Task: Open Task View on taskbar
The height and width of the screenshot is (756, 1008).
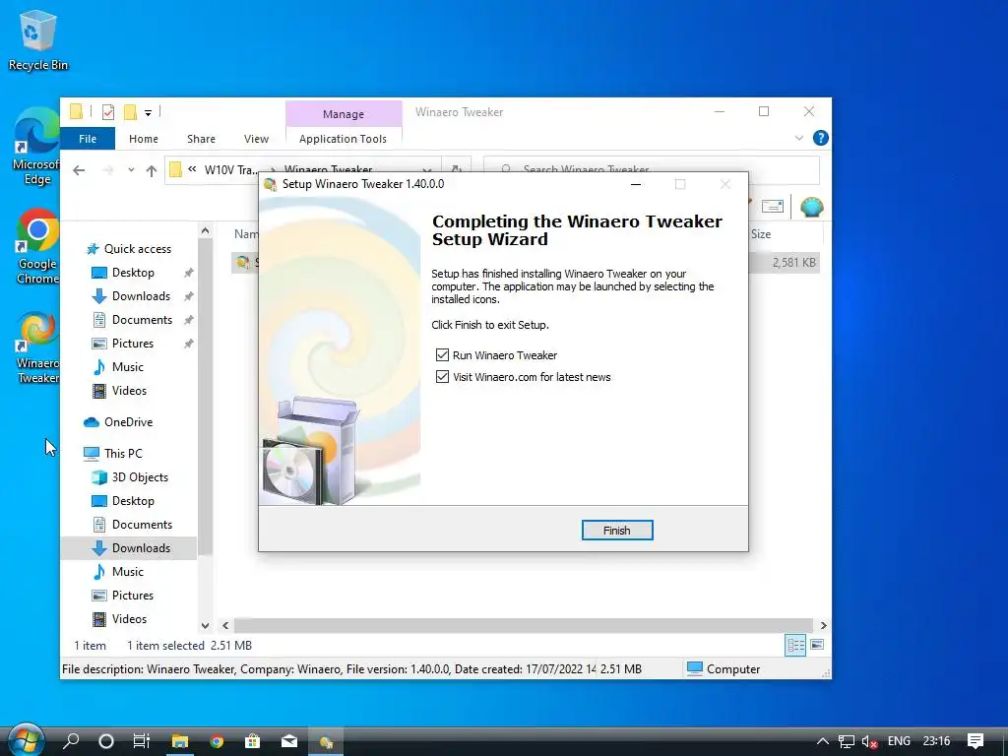Action: tap(142, 741)
